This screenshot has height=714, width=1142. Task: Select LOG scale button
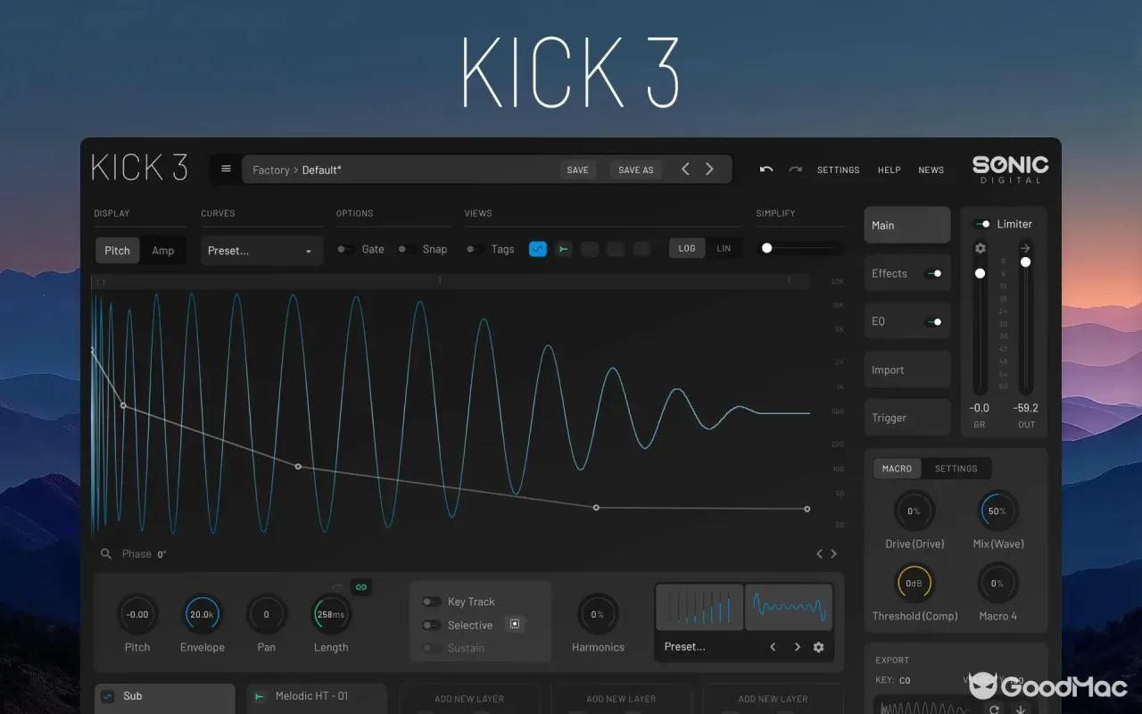(x=687, y=249)
